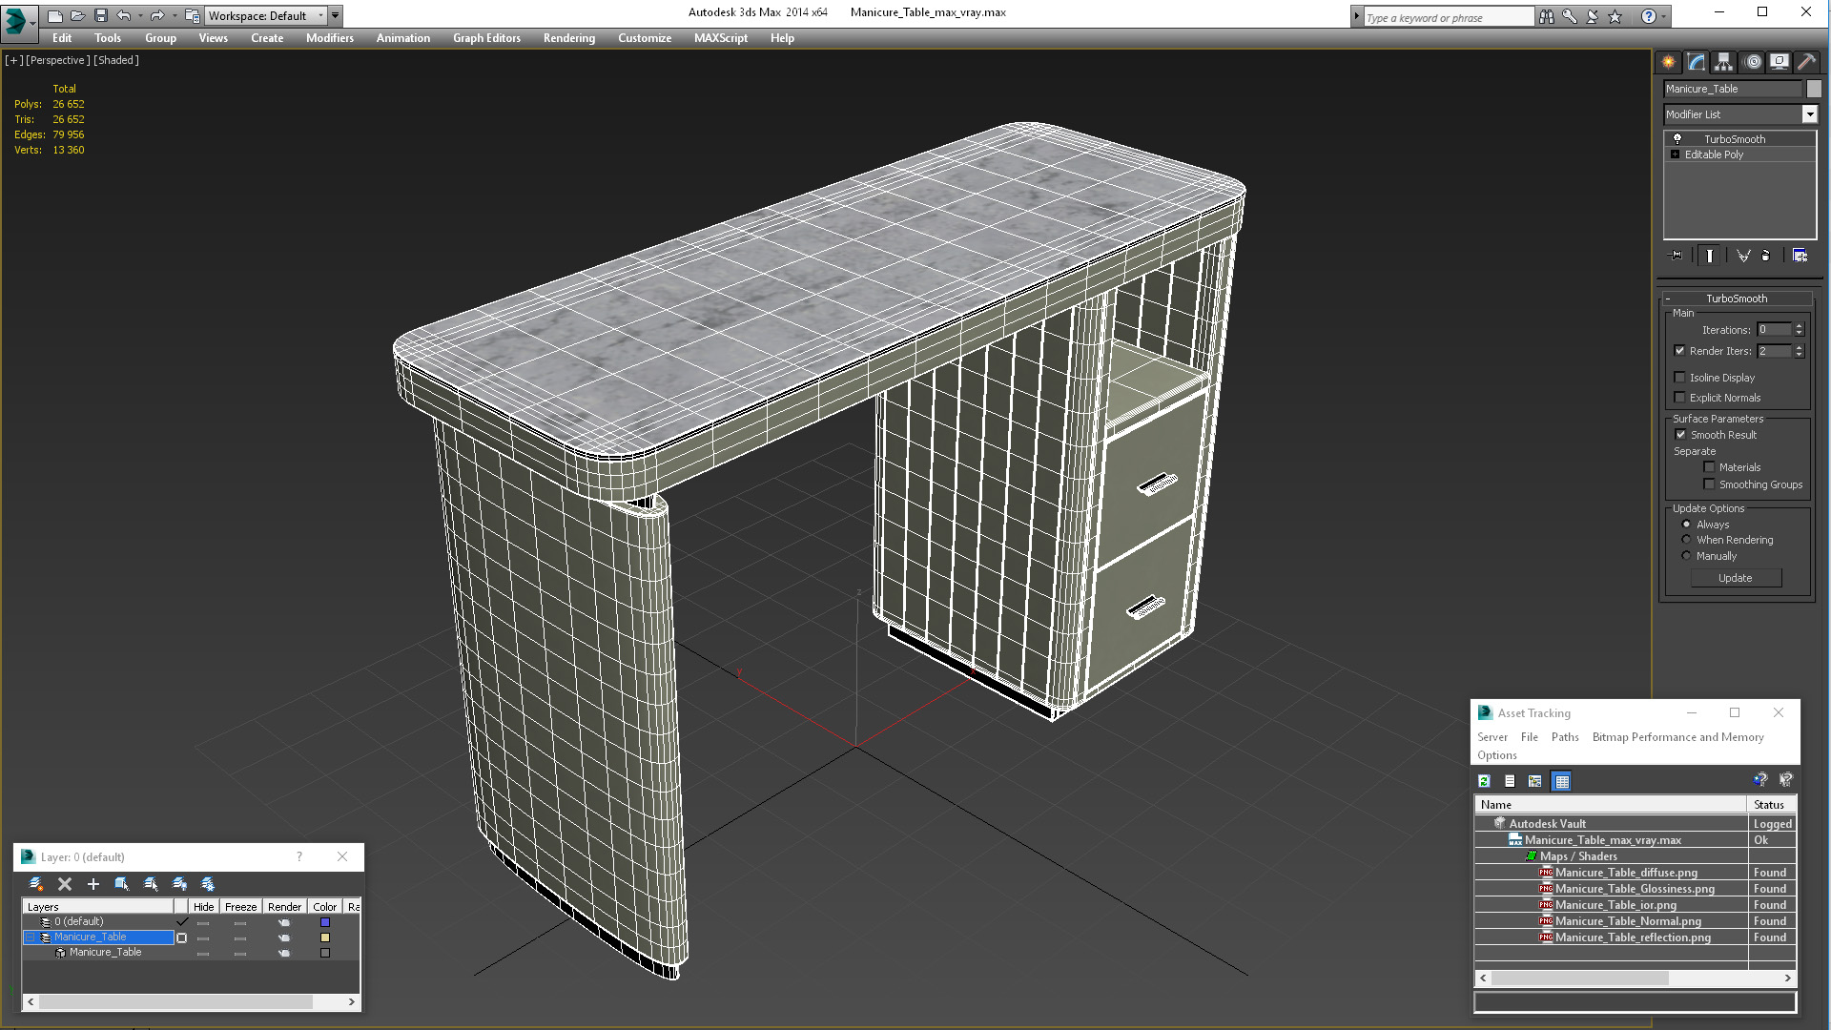Click the Iterations value field

pyautogui.click(x=1774, y=330)
